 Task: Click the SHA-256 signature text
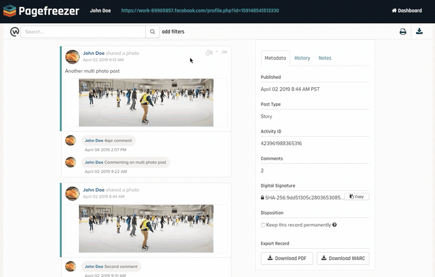pos(304,198)
